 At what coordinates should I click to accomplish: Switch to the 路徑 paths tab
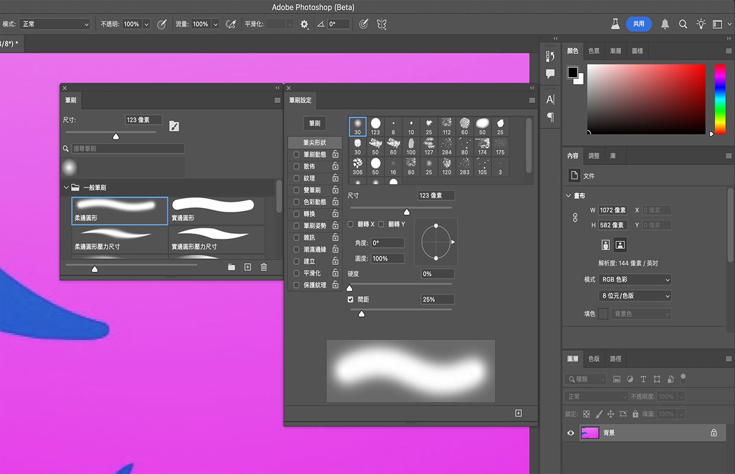[x=616, y=359]
